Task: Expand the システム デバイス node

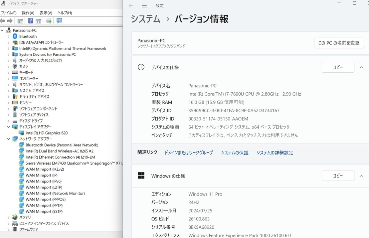Action: click(x=8, y=91)
